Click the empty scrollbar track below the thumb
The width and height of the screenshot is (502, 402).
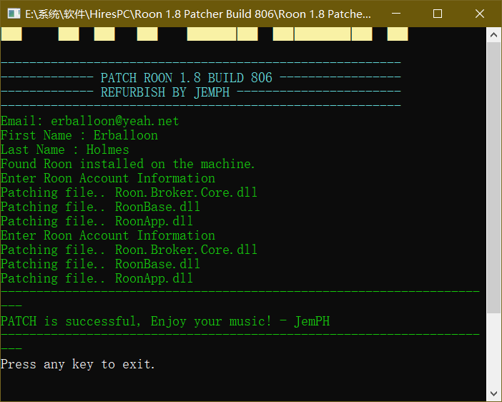pos(493,350)
